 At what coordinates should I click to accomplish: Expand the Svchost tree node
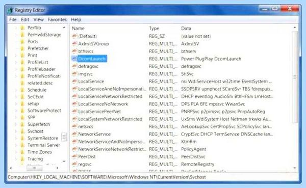[x=16, y=131]
